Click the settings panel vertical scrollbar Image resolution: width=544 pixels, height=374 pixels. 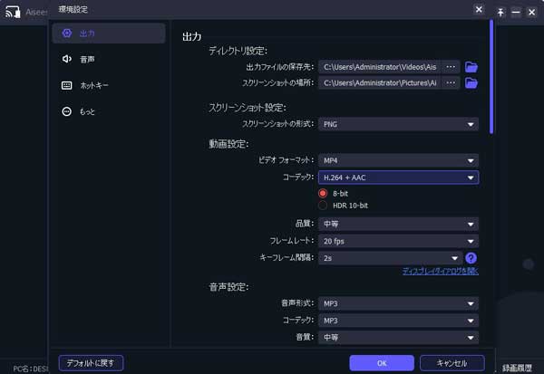click(x=491, y=77)
